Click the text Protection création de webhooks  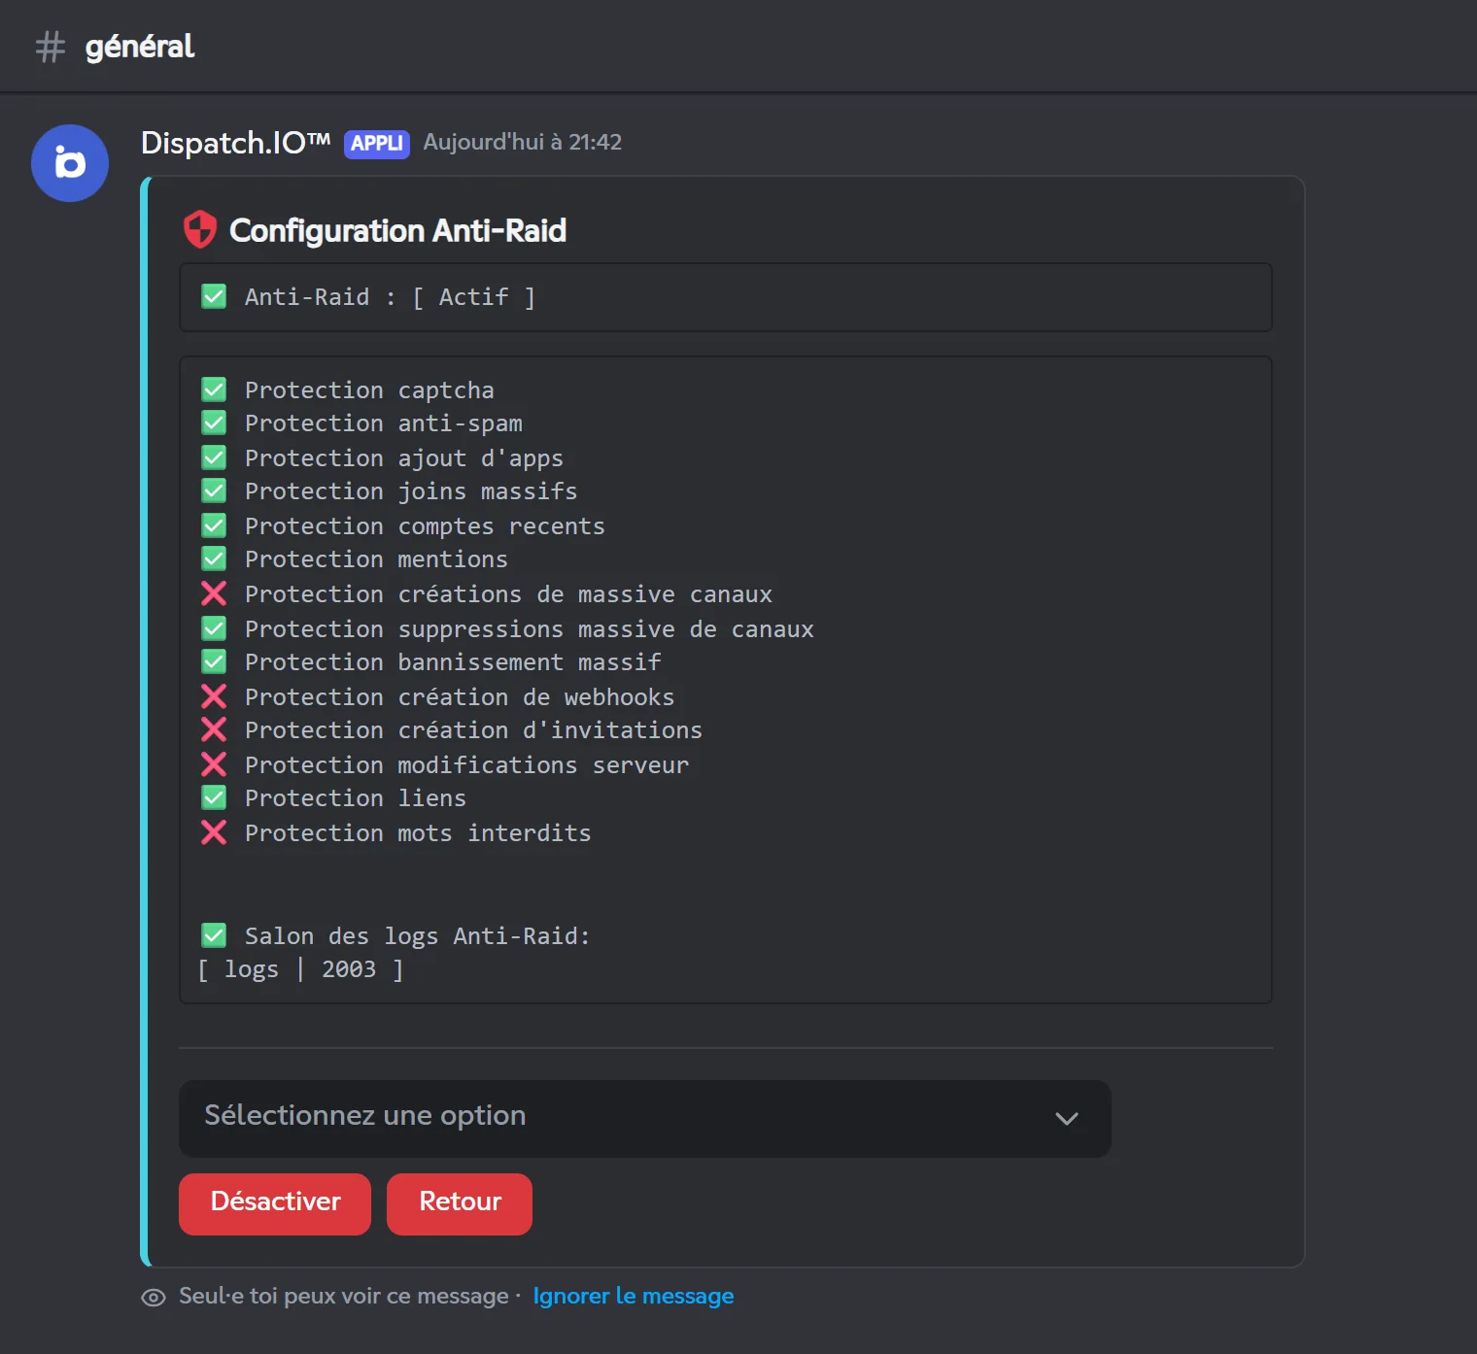pos(460,697)
